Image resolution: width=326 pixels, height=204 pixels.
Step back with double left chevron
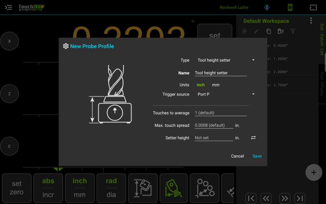click(x=266, y=198)
